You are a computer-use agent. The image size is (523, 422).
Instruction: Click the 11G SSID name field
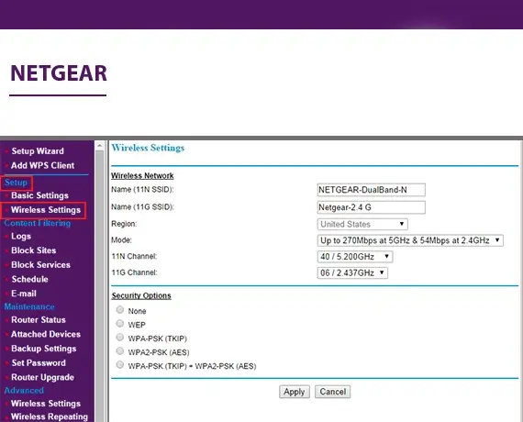click(372, 207)
